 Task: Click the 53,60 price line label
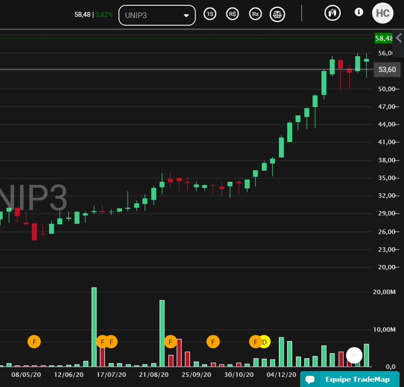pyautogui.click(x=387, y=69)
